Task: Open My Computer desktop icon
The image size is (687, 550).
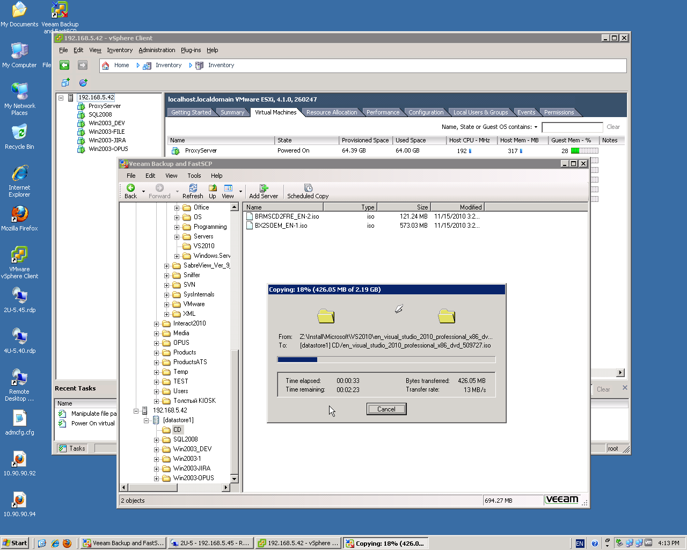Action: point(19,54)
